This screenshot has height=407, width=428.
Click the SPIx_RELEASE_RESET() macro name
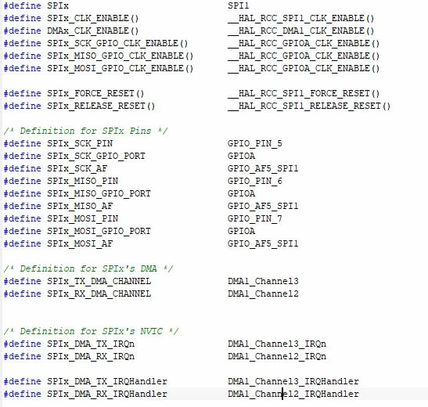tap(101, 106)
